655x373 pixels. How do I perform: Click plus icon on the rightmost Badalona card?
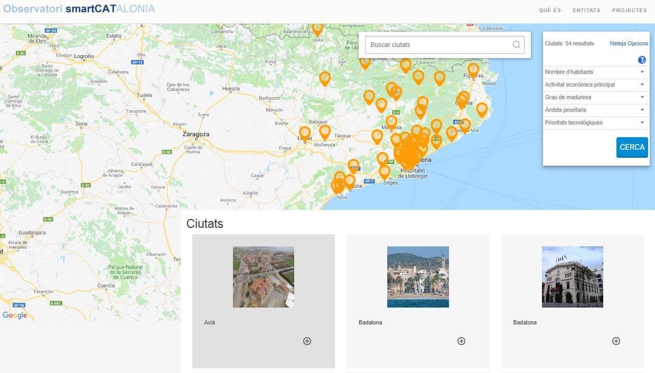[616, 341]
